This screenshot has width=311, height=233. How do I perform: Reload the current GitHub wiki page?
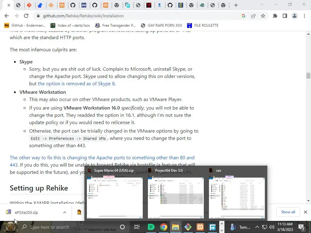click(26, 16)
